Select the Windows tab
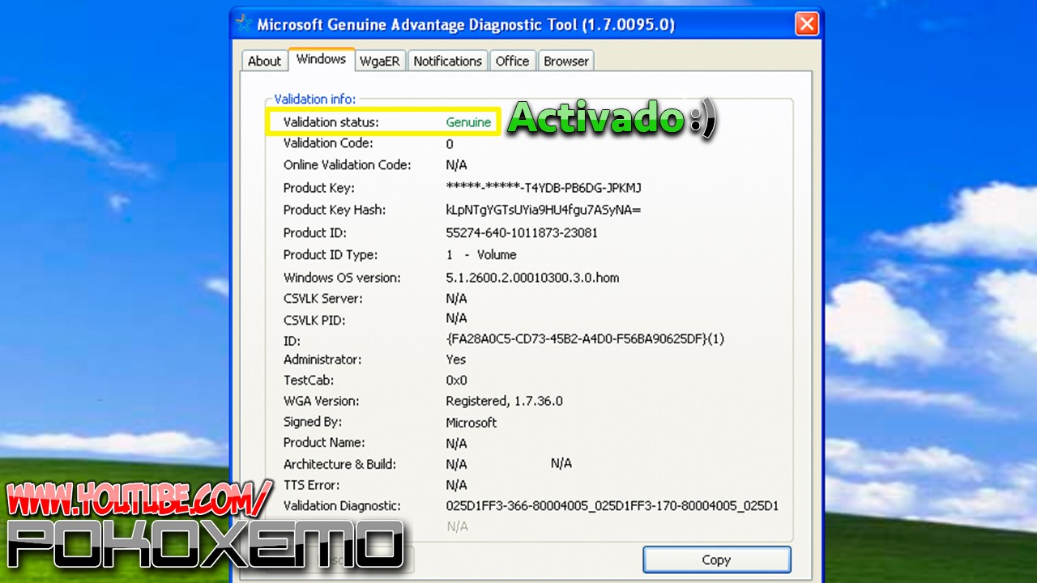This screenshot has height=583, width=1037. (322, 59)
